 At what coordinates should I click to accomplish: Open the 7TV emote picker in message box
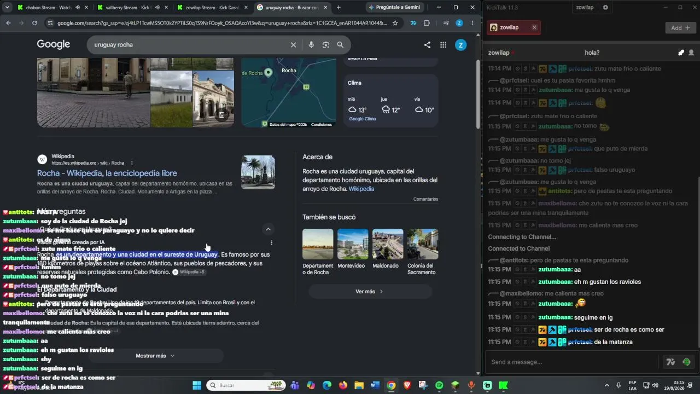coord(670,362)
